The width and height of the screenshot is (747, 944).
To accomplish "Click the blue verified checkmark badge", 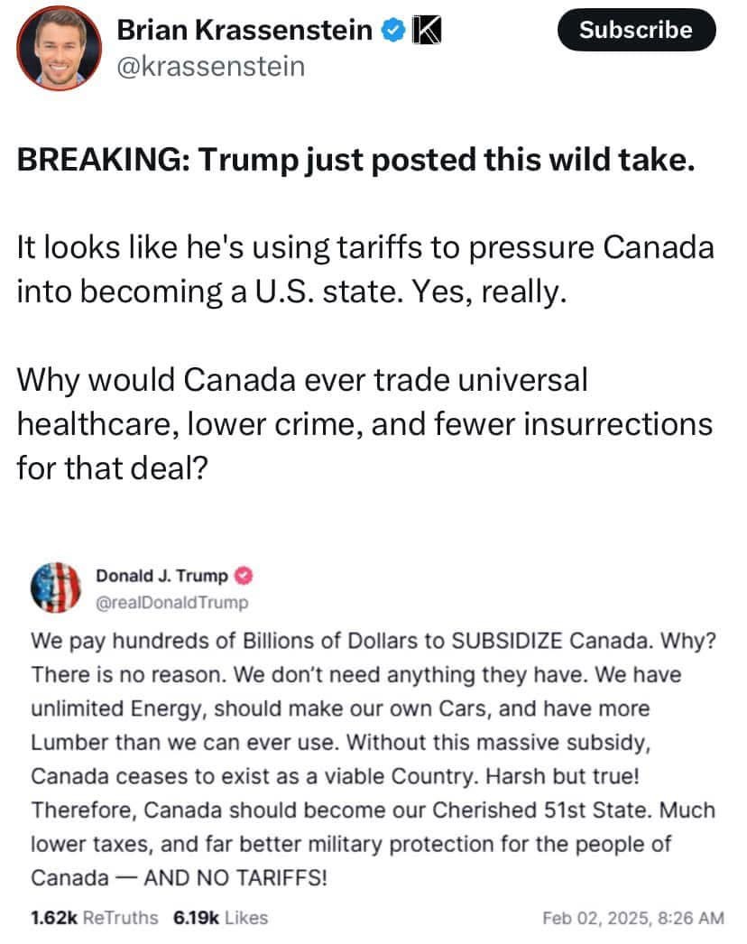I will 392,32.
